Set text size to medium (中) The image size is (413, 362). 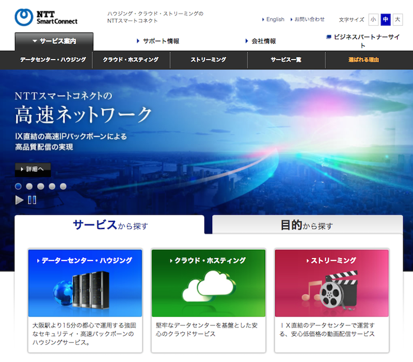(x=385, y=20)
